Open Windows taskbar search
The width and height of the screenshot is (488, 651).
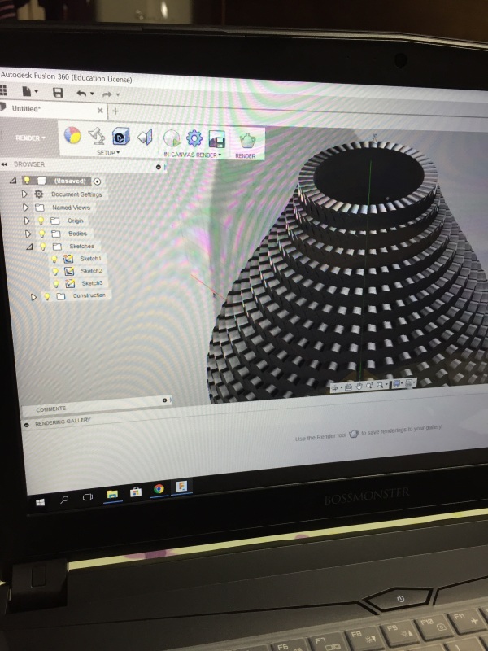(x=64, y=500)
